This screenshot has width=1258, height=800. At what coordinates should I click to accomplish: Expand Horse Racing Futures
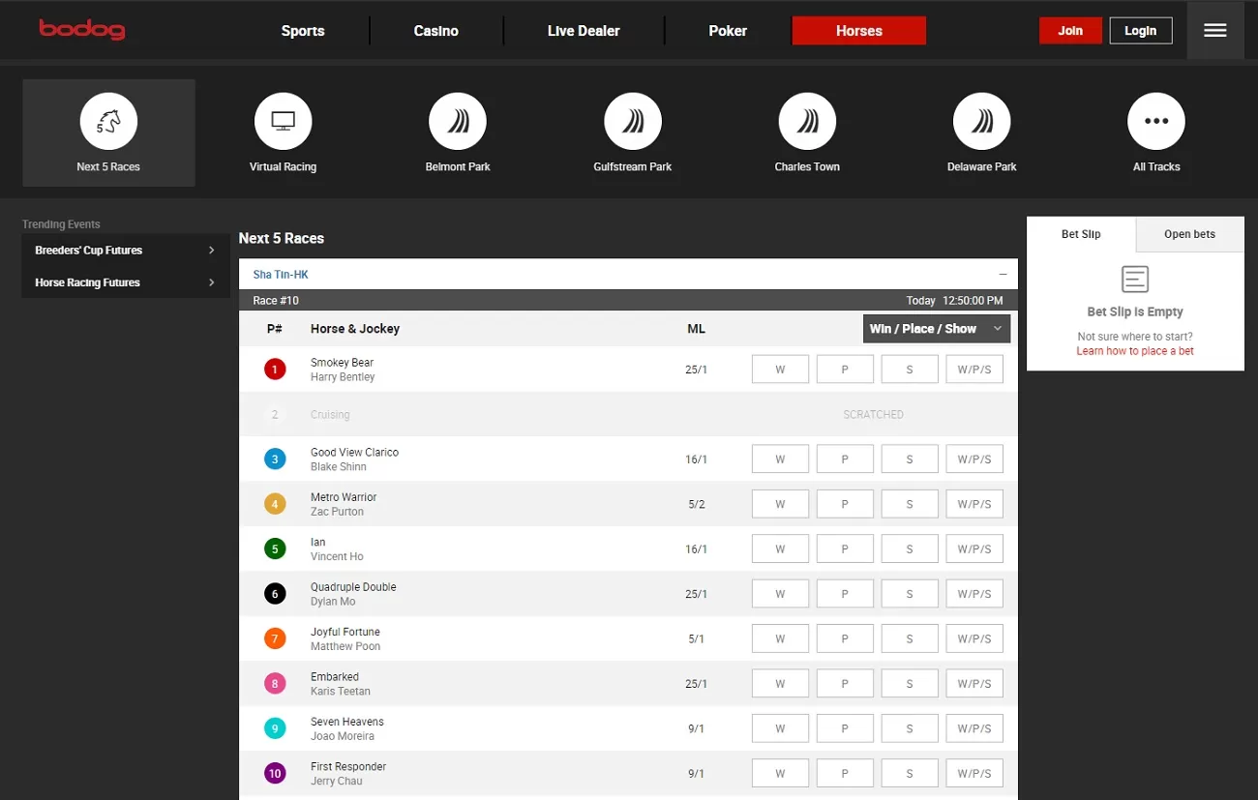[x=126, y=282]
